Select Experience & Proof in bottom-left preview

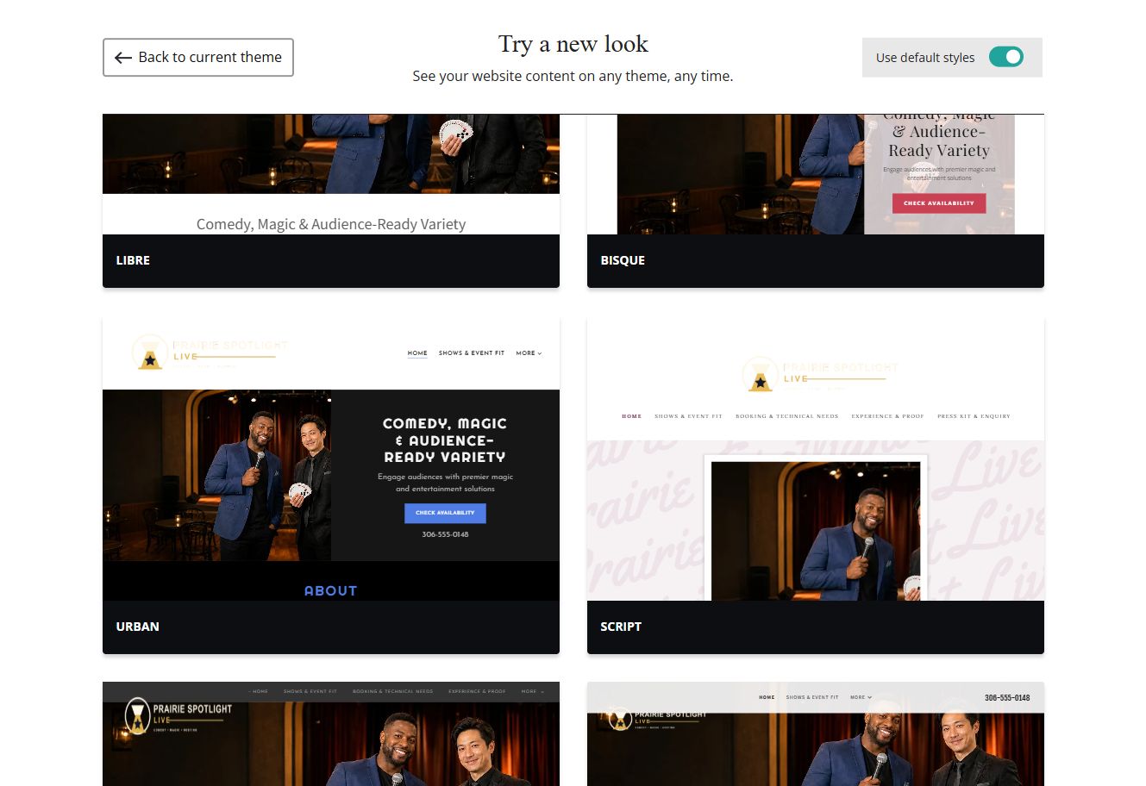pyautogui.click(x=477, y=691)
